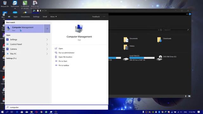Open the CorelDRAW X7 desktop shortcut

[x=25, y=5]
